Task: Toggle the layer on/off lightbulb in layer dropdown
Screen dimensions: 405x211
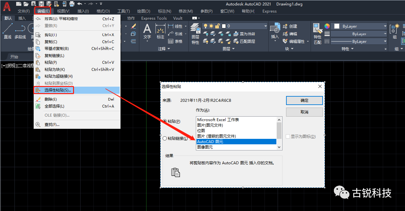Action: (x=206, y=26)
